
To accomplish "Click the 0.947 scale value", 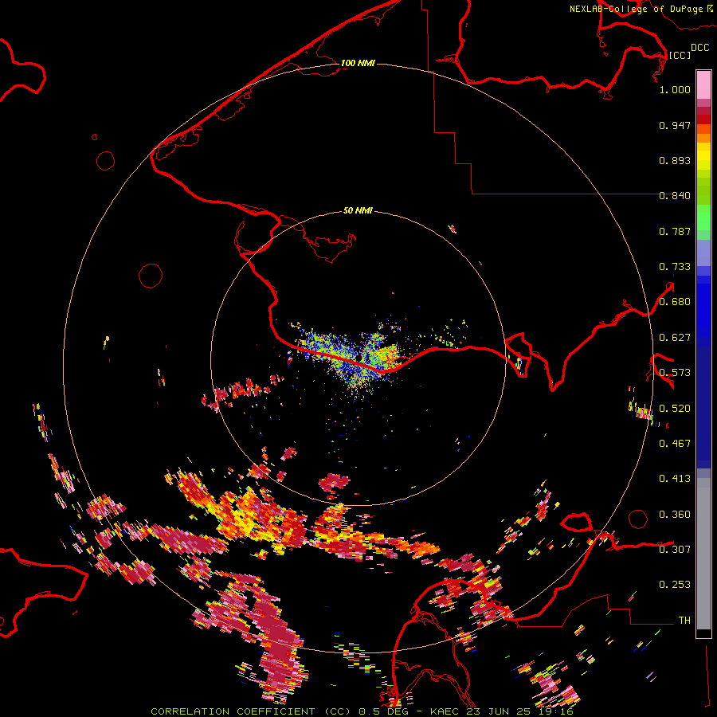I will 675,125.
